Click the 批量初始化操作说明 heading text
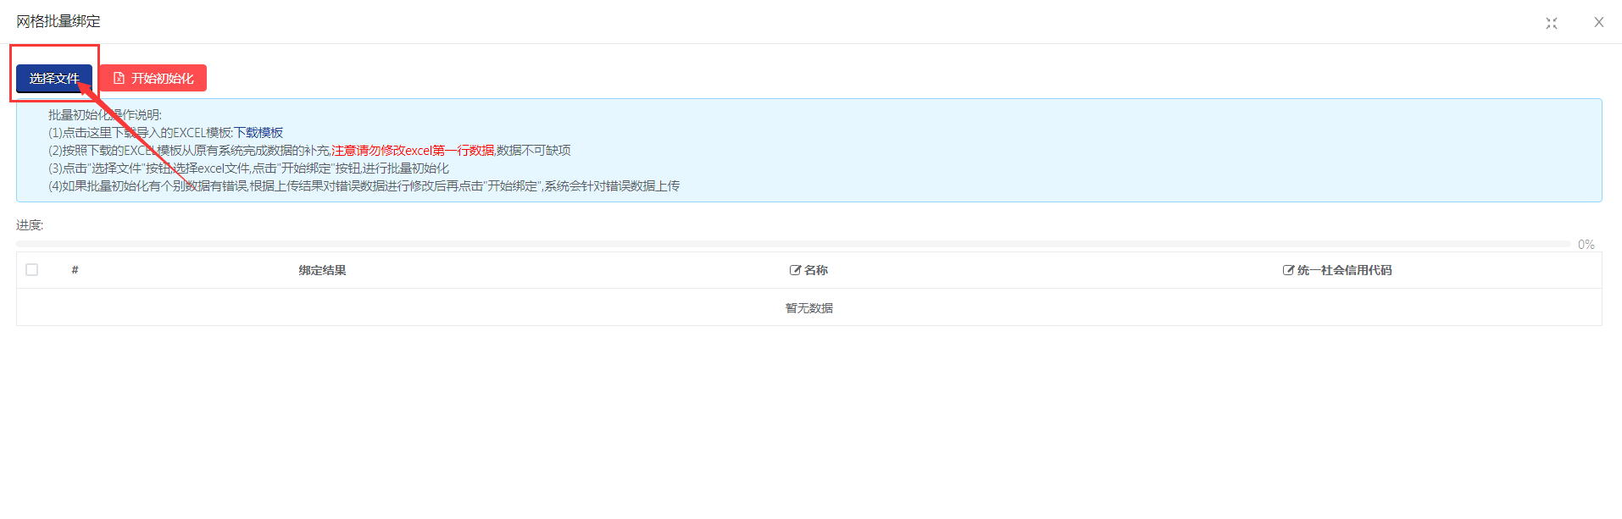Viewport: 1622px width, 519px height. point(104,115)
